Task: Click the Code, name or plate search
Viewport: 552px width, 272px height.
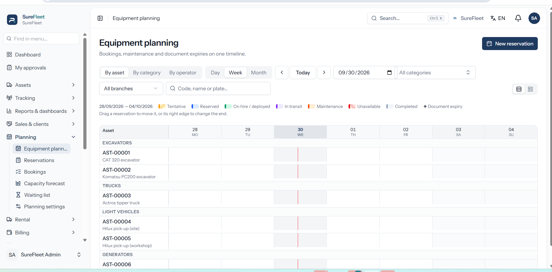Action: pos(218,89)
